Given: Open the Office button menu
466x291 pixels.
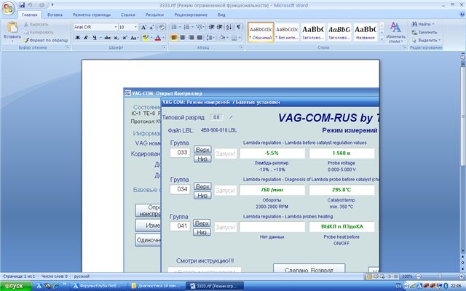Looking at the screenshot, I should [x=8, y=8].
